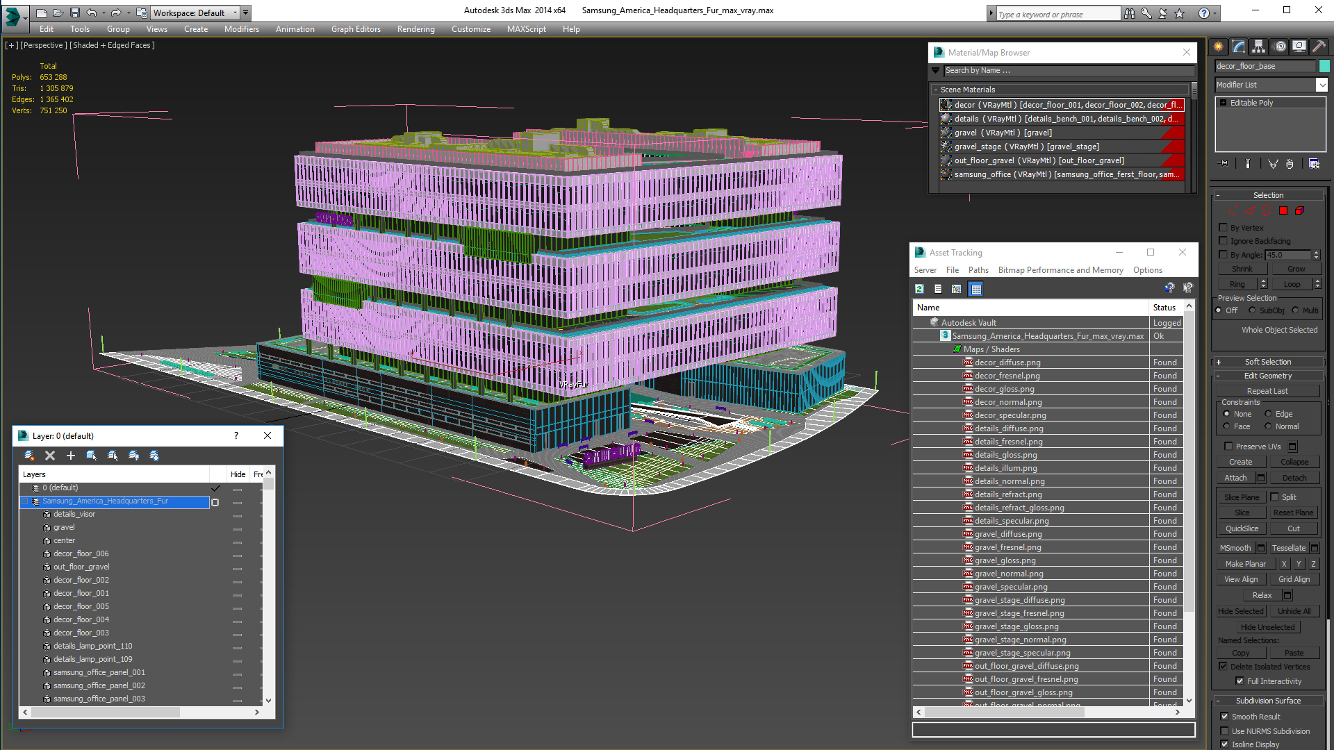Toggle the By Angle checkbox
Viewport: 1334px width, 750px height.
click(x=1224, y=255)
